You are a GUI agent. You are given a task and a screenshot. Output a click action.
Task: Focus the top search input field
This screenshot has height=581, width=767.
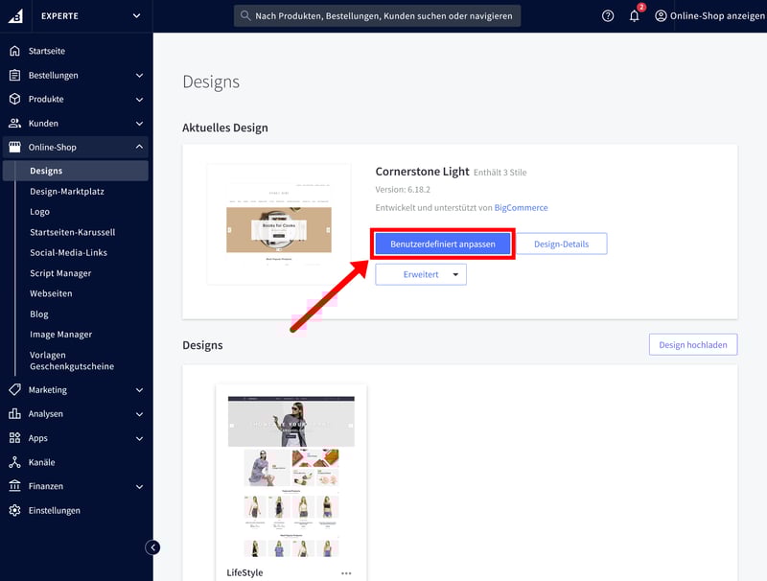click(378, 16)
